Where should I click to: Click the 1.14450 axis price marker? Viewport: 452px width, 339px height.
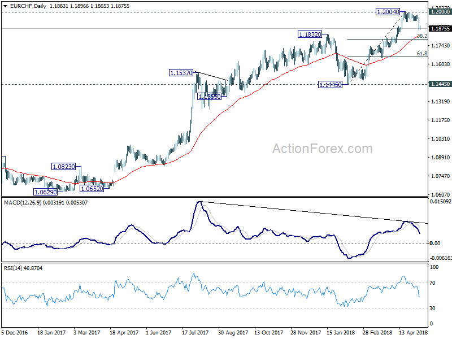click(440, 84)
